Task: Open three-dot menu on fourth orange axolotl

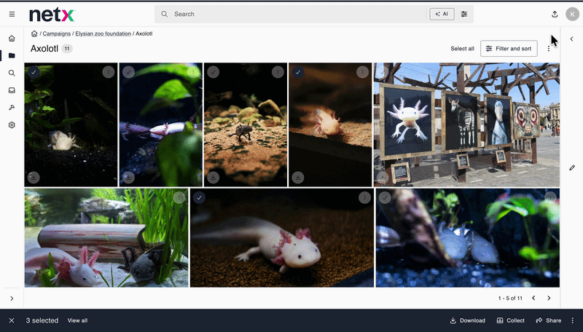Action: tap(362, 72)
